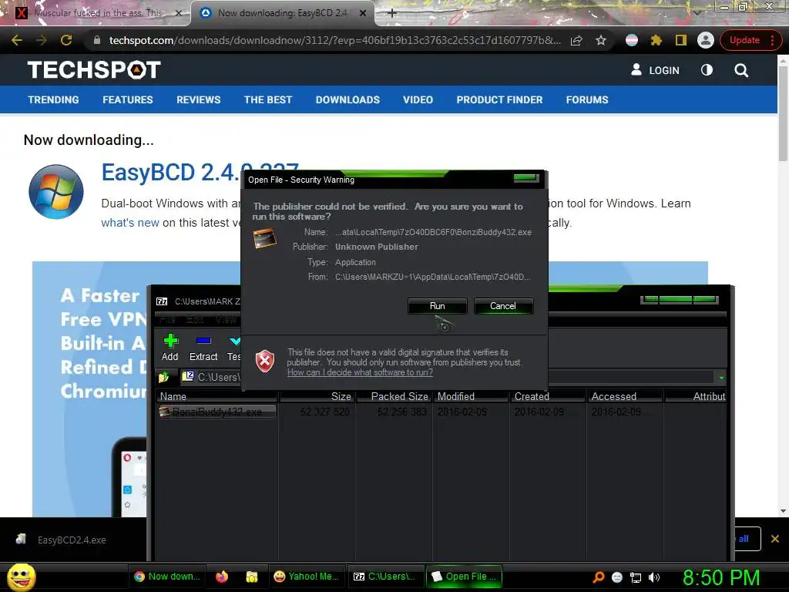Open the folder icon on the taskbar
The width and height of the screenshot is (789, 592).
(252, 577)
